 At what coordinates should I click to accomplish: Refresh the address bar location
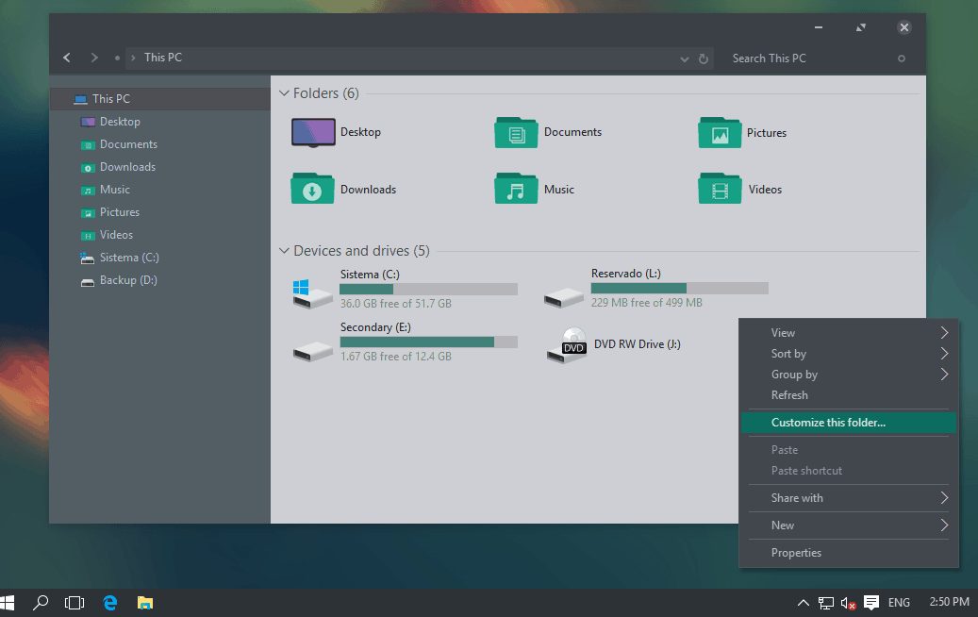click(704, 58)
